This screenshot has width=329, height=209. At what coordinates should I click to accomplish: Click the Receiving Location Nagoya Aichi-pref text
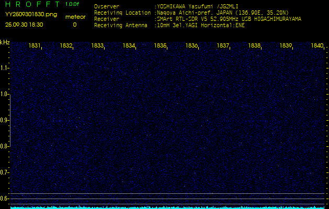point(223,13)
